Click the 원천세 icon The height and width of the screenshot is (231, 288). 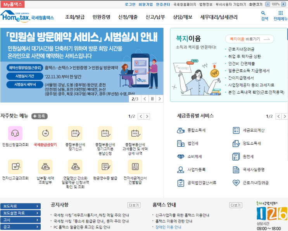point(236,157)
